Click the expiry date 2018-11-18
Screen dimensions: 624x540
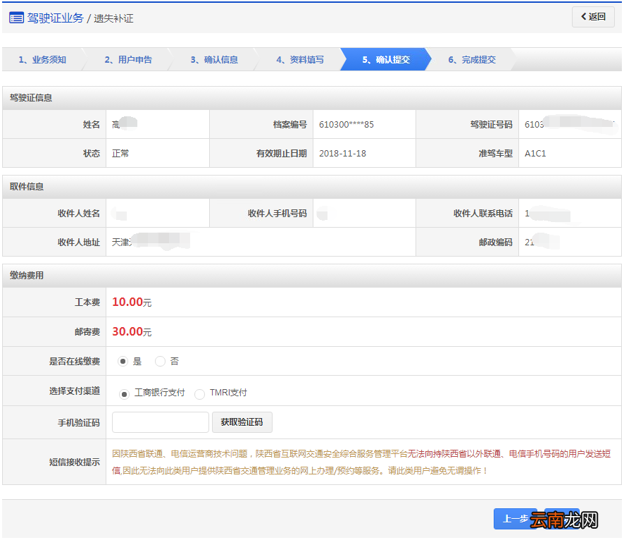point(342,153)
